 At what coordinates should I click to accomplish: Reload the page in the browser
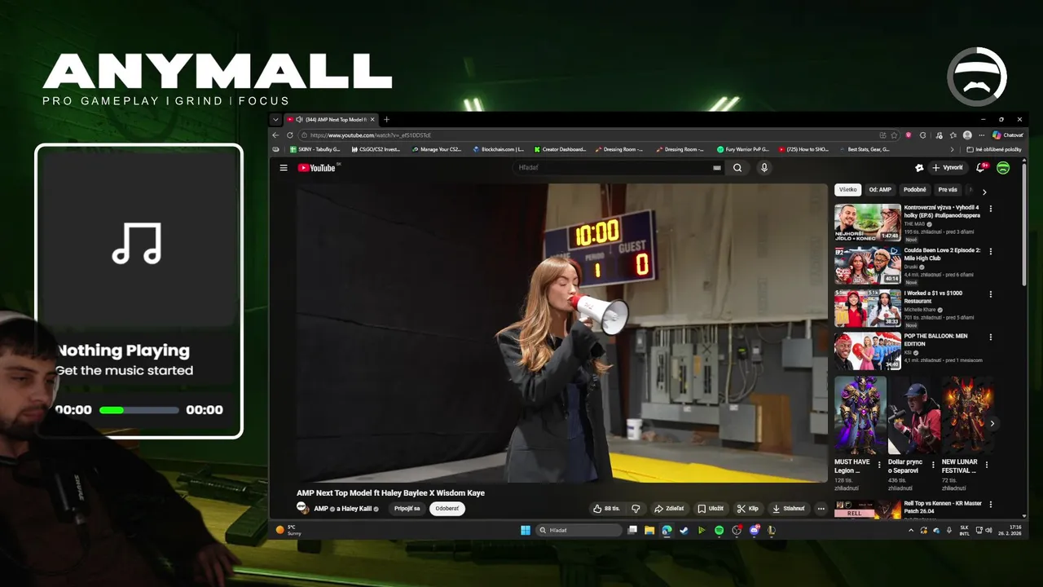[289, 135]
